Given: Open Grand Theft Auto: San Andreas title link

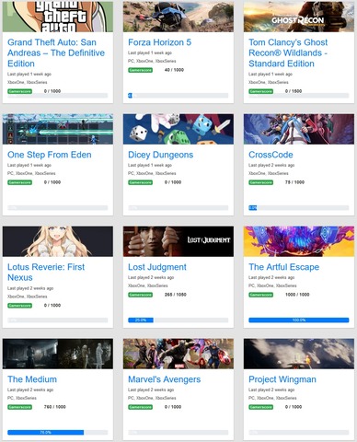Looking at the screenshot, I should pyautogui.click(x=56, y=52).
